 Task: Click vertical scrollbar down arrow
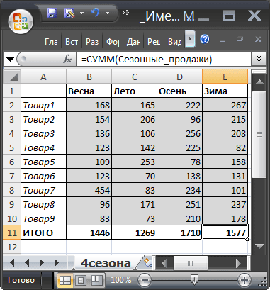(x=259, y=247)
